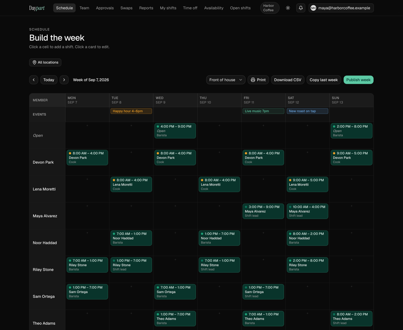The image size is (403, 330).
Task: Edit Wednesday's open 4:00 PM – 9:00 PM shift
Action: click(x=175, y=131)
